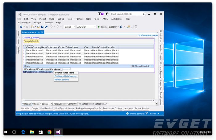Click the git branch icon beside master
Viewport: 216px width, 140px height.
click(x=147, y=114)
